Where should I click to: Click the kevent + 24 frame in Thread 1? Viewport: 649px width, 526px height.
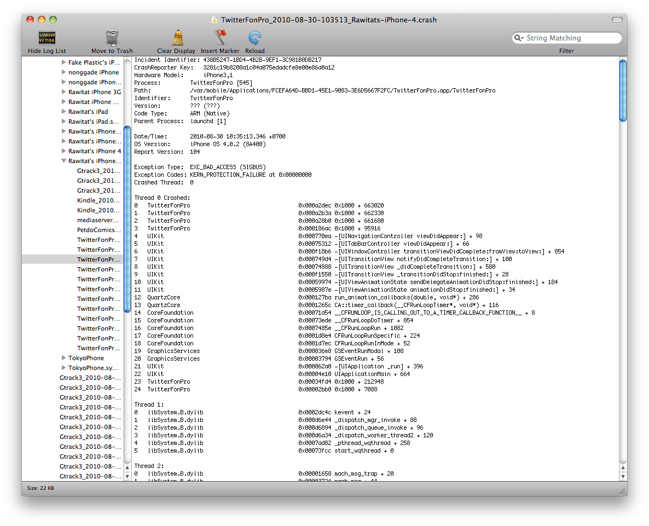[352, 413]
